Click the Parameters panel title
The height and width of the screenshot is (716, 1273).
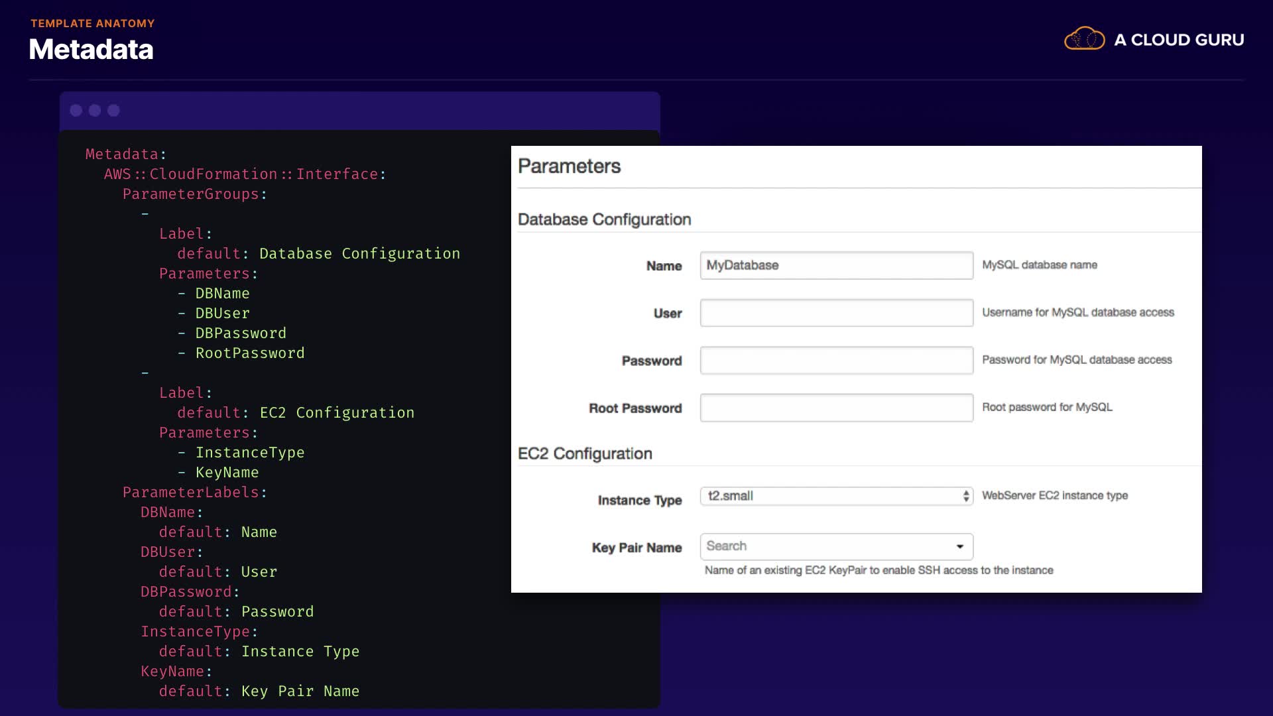click(x=569, y=166)
